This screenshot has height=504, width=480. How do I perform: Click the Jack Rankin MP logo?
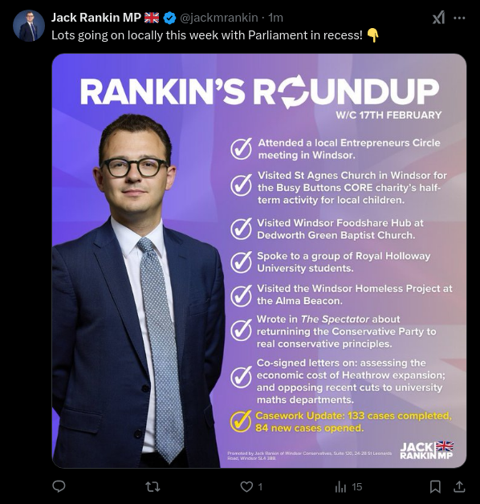coord(427,450)
